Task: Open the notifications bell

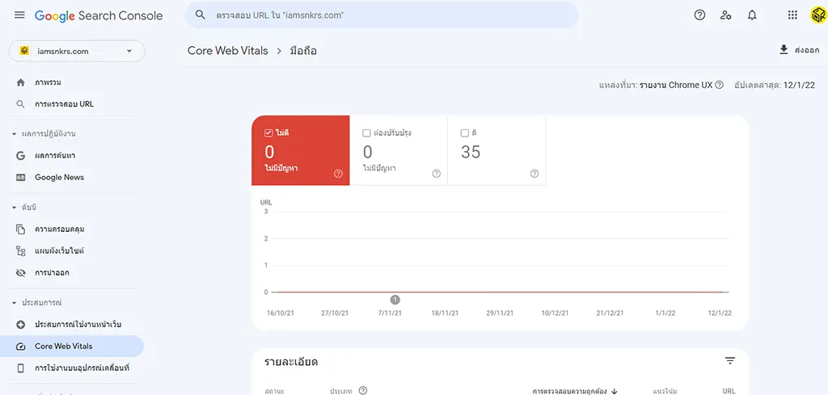Action: point(753,15)
